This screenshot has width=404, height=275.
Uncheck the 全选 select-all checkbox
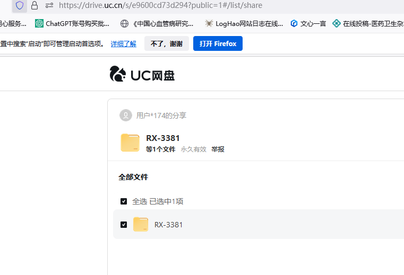pos(124,201)
